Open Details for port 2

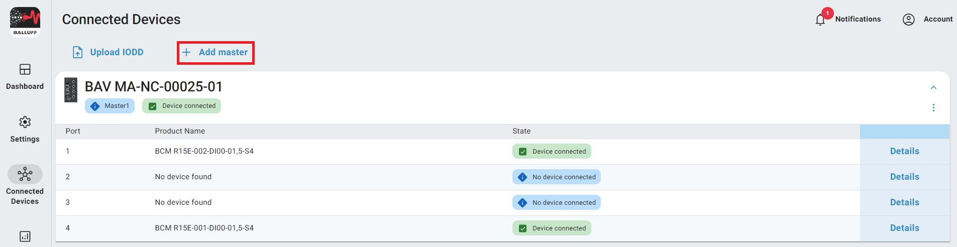pos(904,177)
